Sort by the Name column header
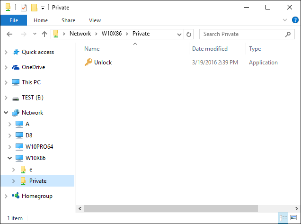The height and width of the screenshot is (224, 301). pyautogui.click(x=92, y=49)
